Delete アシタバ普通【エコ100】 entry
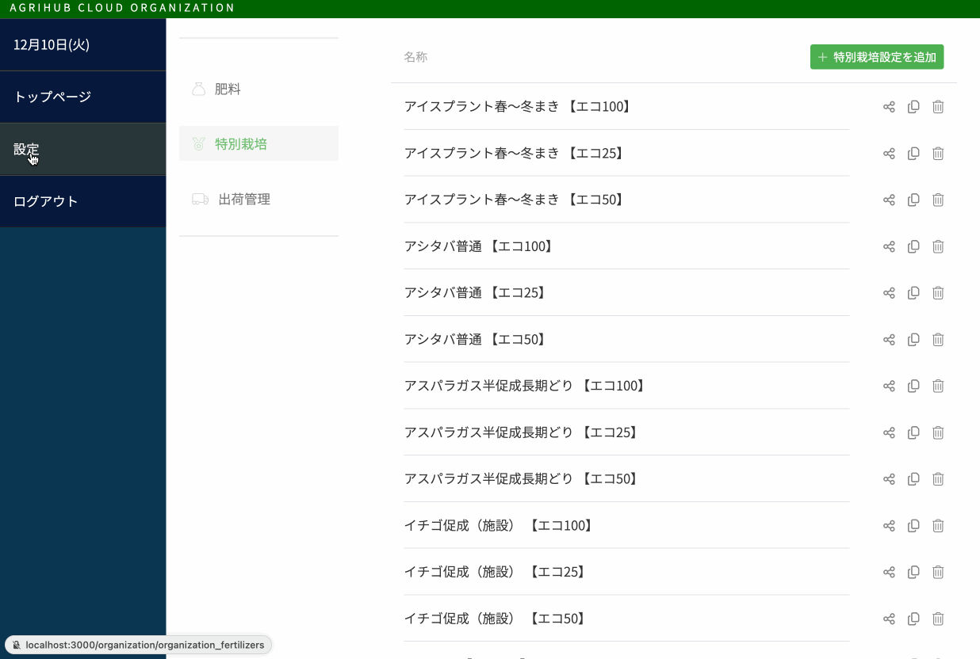The image size is (980, 659). pos(938,247)
